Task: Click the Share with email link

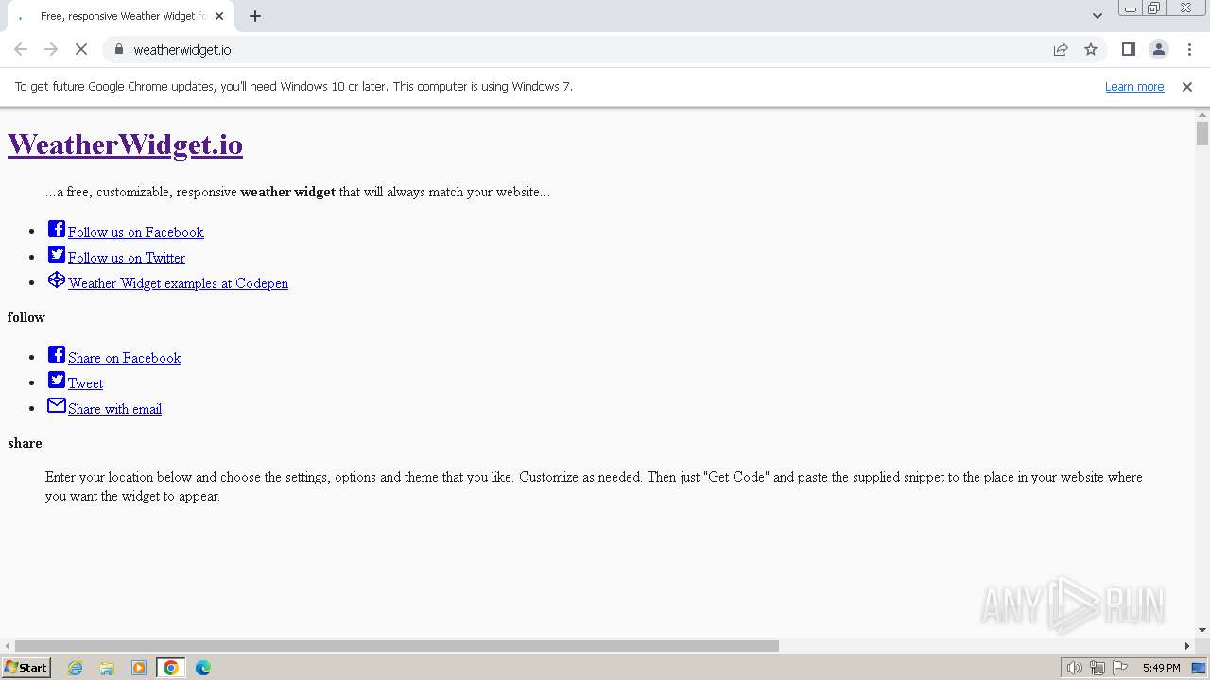Action: (x=115, y=409)
